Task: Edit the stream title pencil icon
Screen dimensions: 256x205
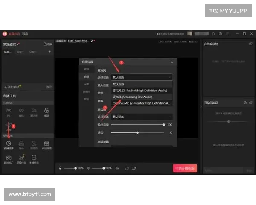Action: tap(93, 41)
